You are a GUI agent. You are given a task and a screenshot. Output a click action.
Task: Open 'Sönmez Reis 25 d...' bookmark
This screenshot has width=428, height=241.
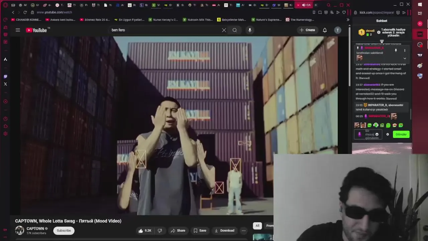[x=95, y=20]
